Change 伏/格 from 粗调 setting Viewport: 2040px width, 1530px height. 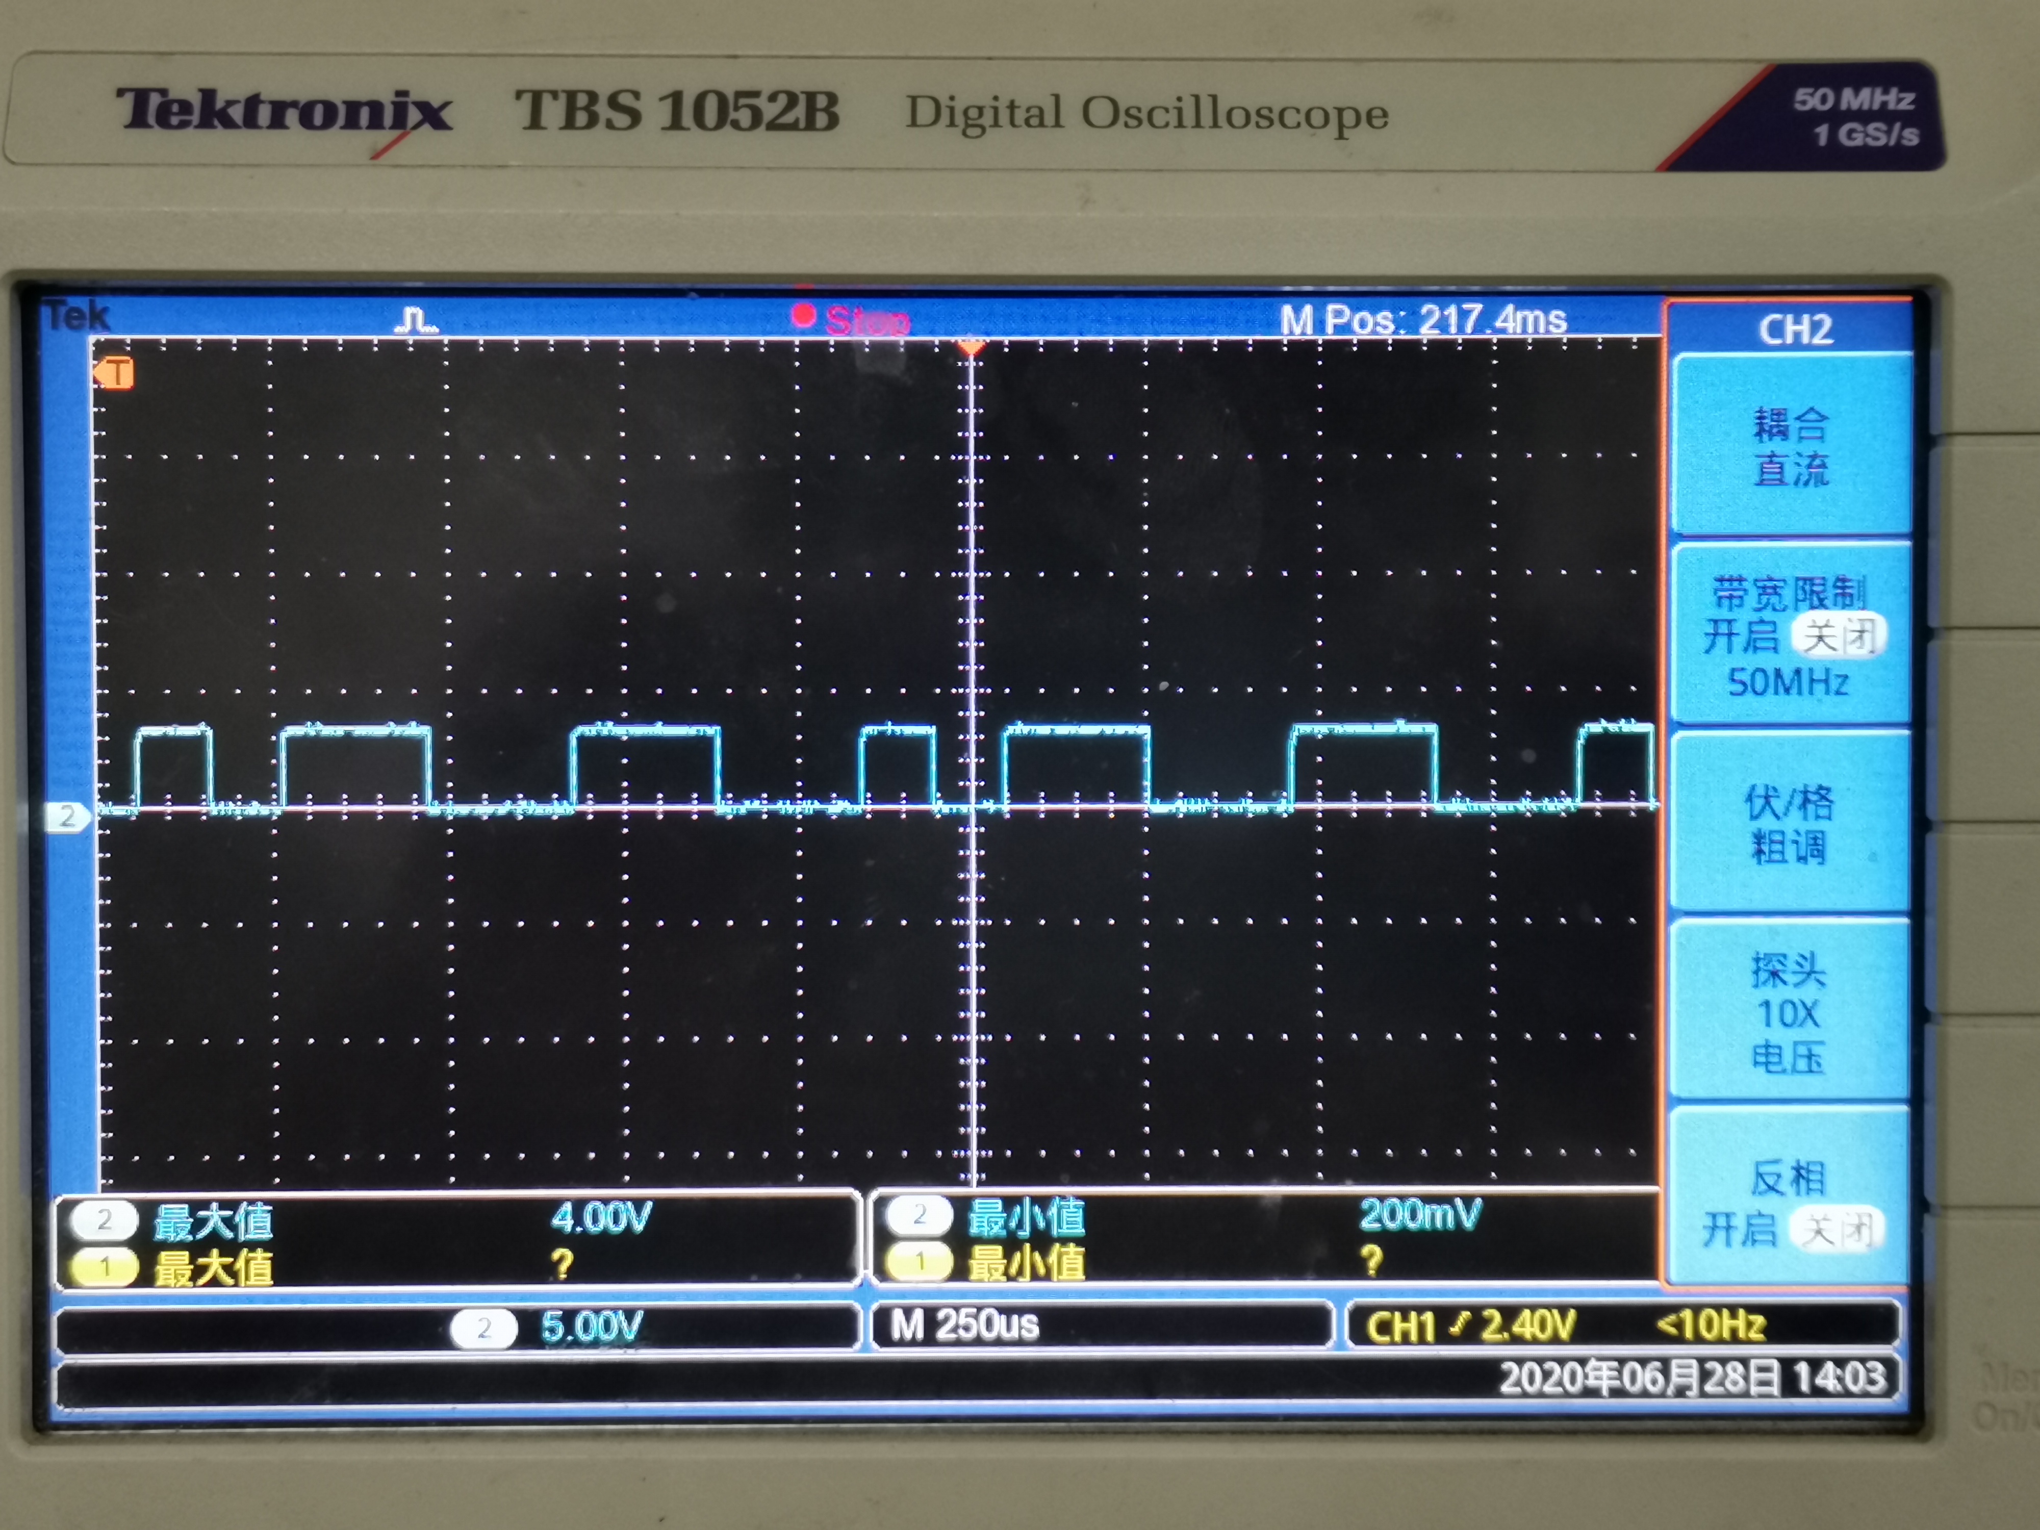point(1789,824)
